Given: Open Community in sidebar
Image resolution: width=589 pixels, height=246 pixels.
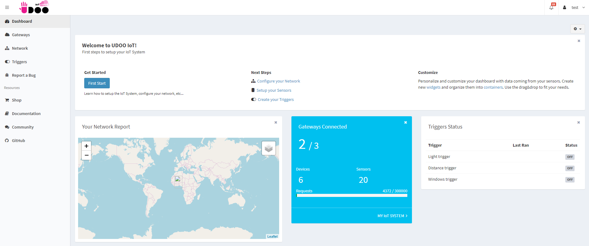Looking at the screenshot, I should (35, 127).
